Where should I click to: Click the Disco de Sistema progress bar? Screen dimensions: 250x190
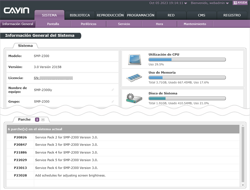[187, 98]
